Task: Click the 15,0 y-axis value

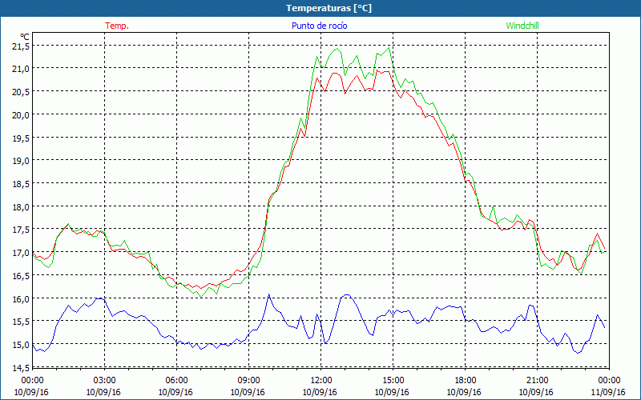Action: [21, 346]
